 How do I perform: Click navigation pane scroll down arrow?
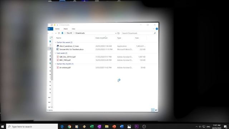pyautogui.click(x=52, y=107)
